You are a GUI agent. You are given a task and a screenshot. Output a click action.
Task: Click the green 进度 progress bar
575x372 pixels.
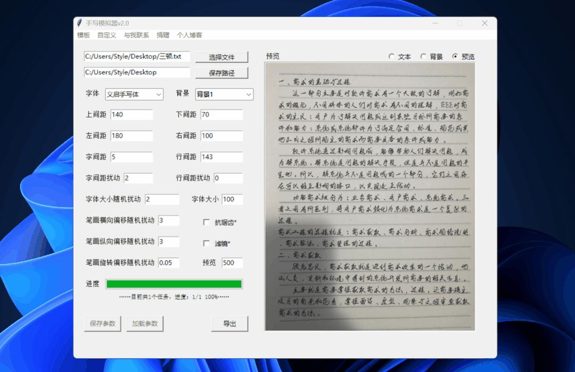pos(174,284)
